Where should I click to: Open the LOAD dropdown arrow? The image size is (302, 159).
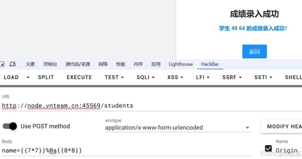[28, 77]
